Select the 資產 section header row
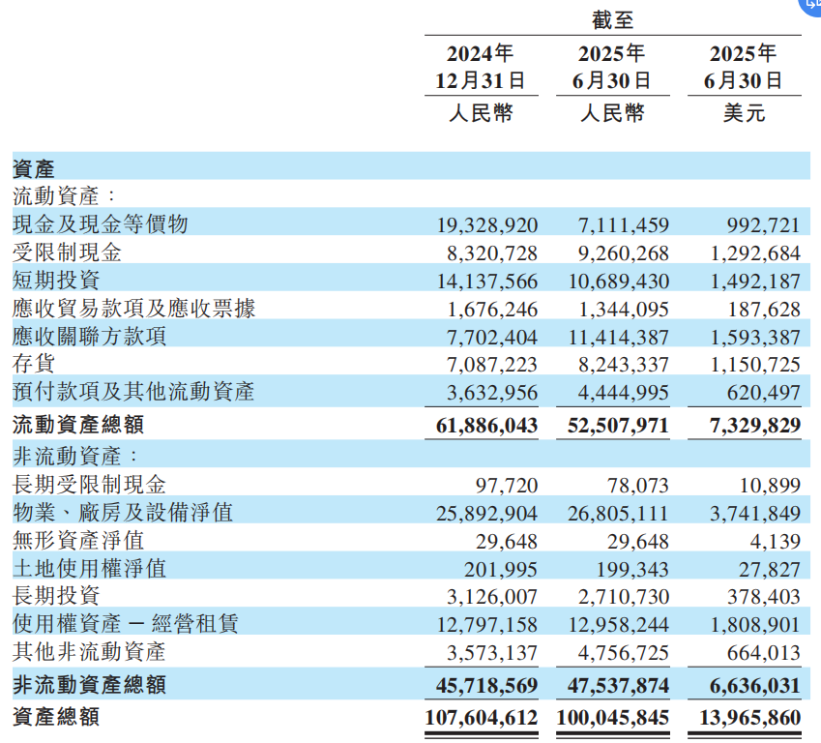821x743 pixels. [x=411, y=166]
